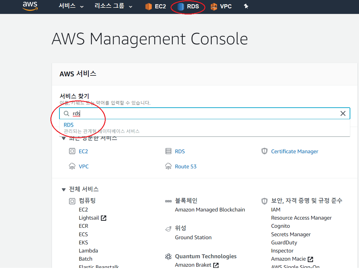Viewport: 359px width, 270px height.
Task: Open Ground Station service link
Action: [193, 237]
